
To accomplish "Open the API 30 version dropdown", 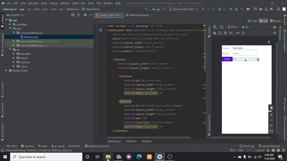I will pyautogui.click(x=246, y=27).
